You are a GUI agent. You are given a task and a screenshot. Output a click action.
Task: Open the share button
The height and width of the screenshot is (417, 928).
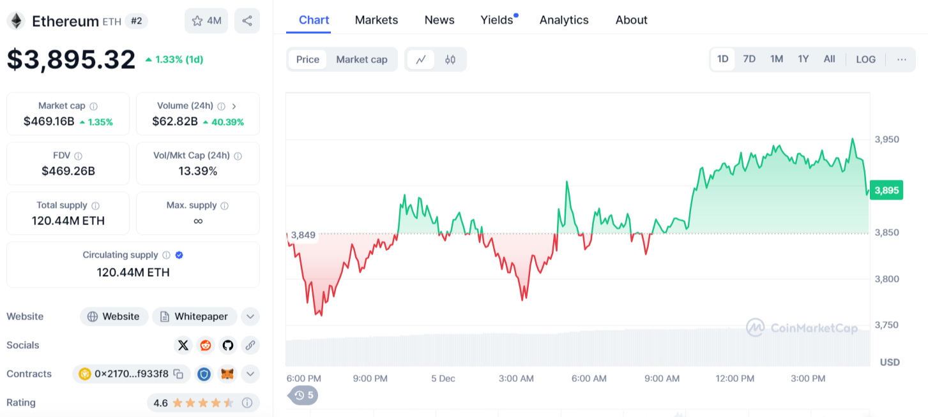point(247,21)
